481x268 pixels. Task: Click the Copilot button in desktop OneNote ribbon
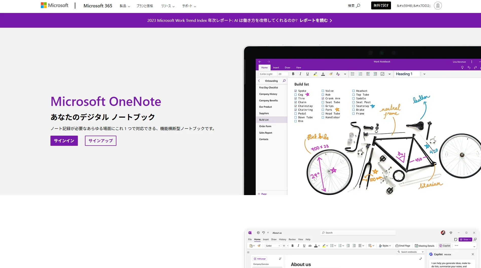pos(445,246)
